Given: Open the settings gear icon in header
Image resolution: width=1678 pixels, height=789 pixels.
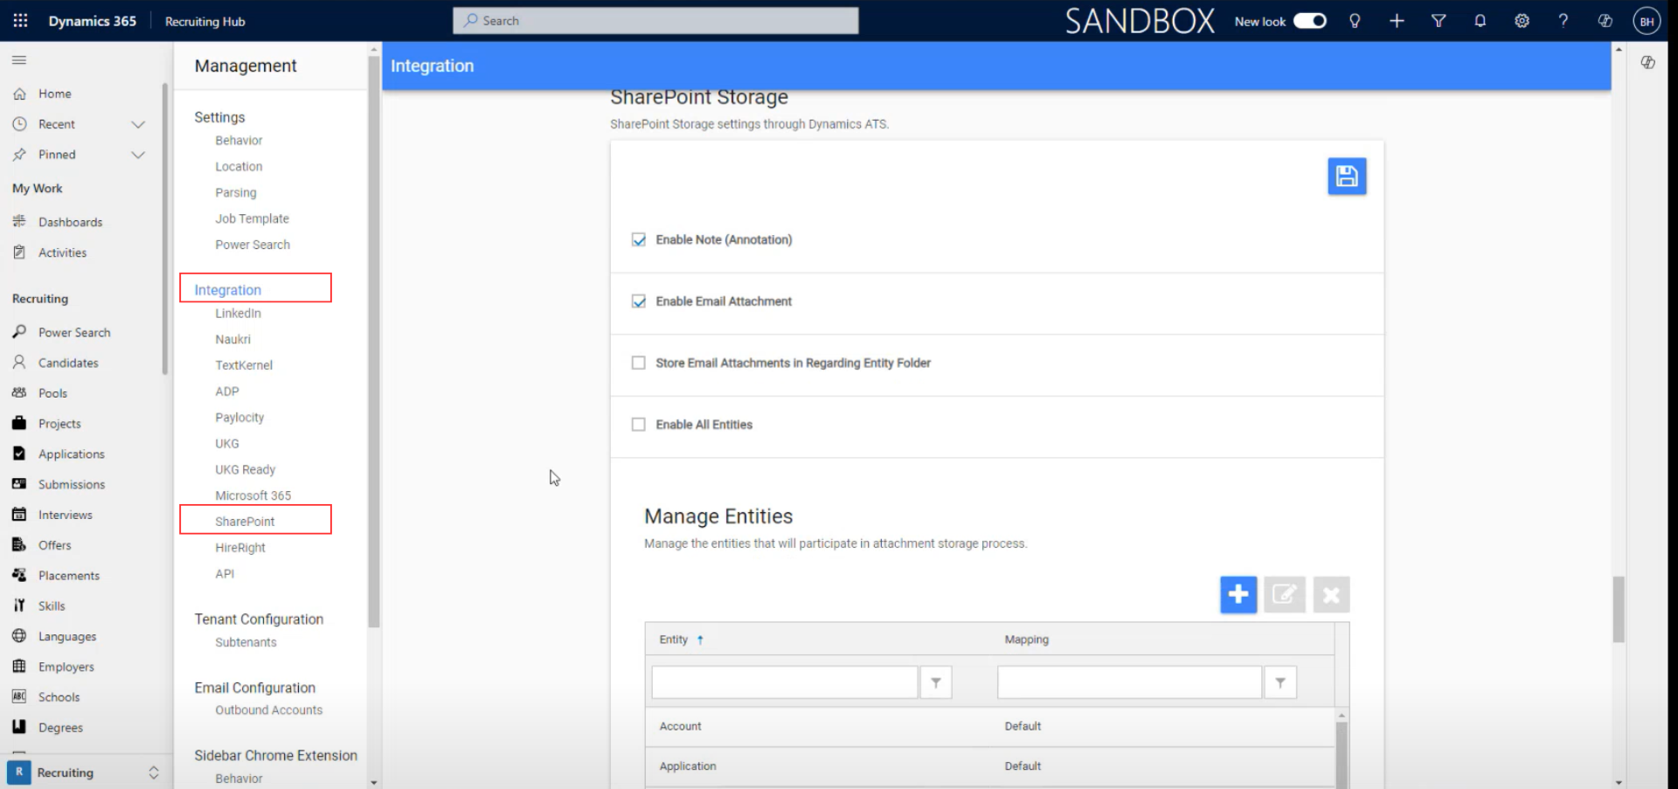Looking at the screenshot, I should point(1522,21).
